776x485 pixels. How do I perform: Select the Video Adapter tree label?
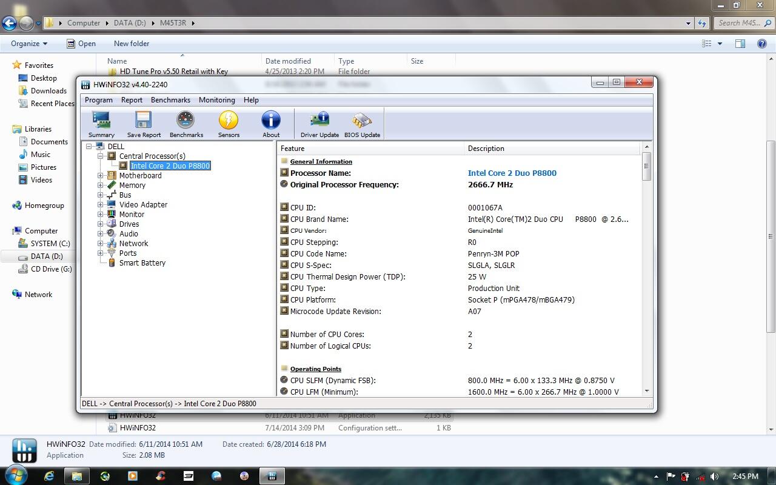(x=143, y=204)
